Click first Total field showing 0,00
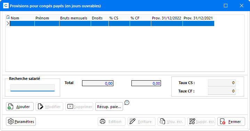 (98, 83)
